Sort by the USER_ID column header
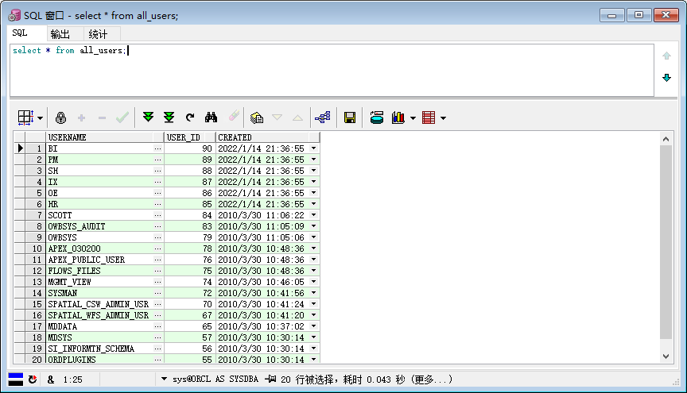 (190, 137)
